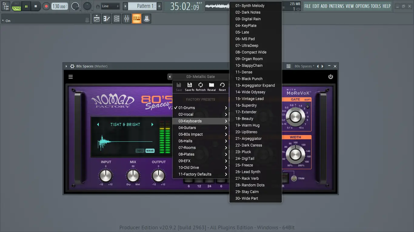Click the left arrow beside TIGHT & BRIGHT
This screenshot has height=232, width=414.
[x=98, y=124]
